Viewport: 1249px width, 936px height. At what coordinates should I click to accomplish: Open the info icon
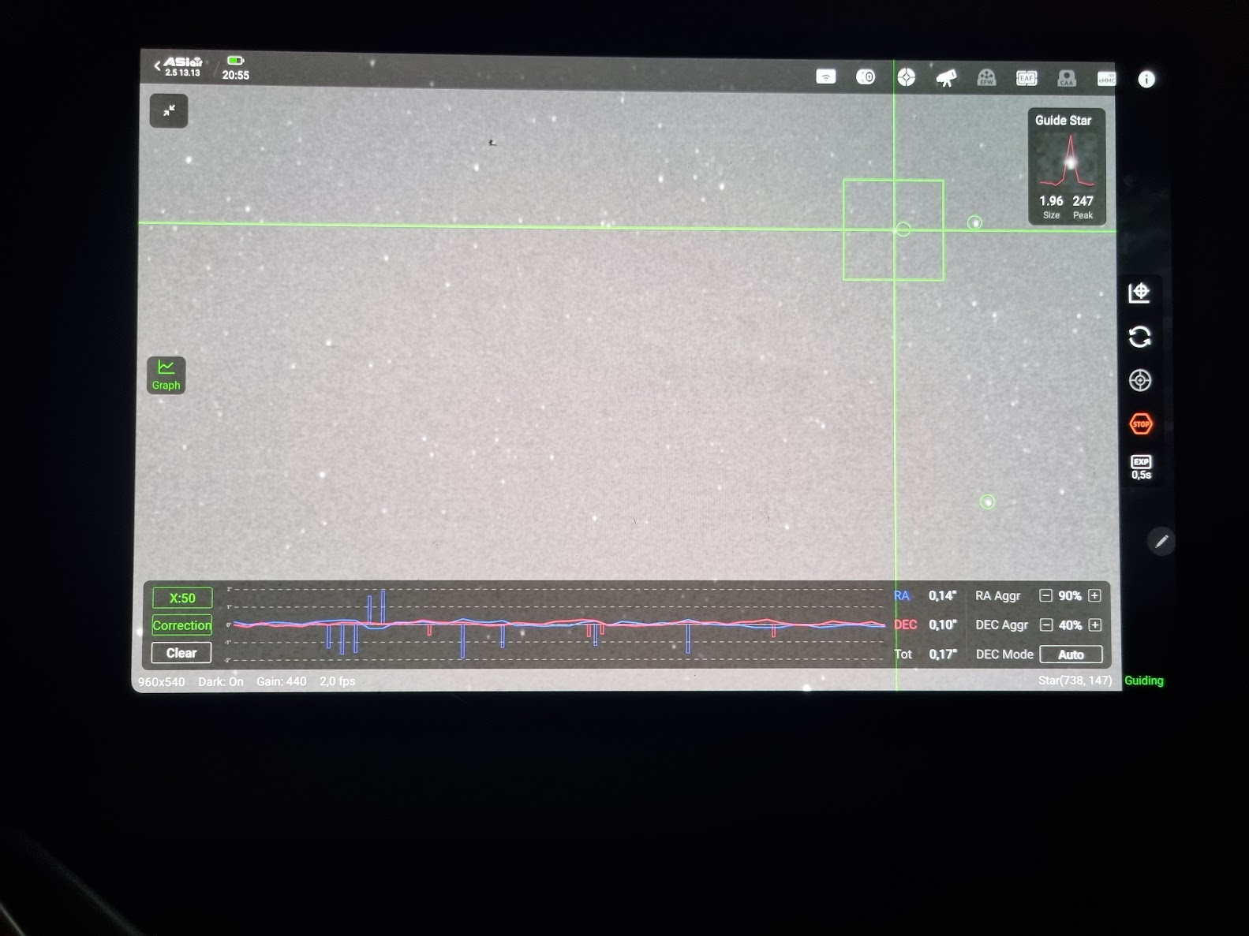(x=1146, y=80)
